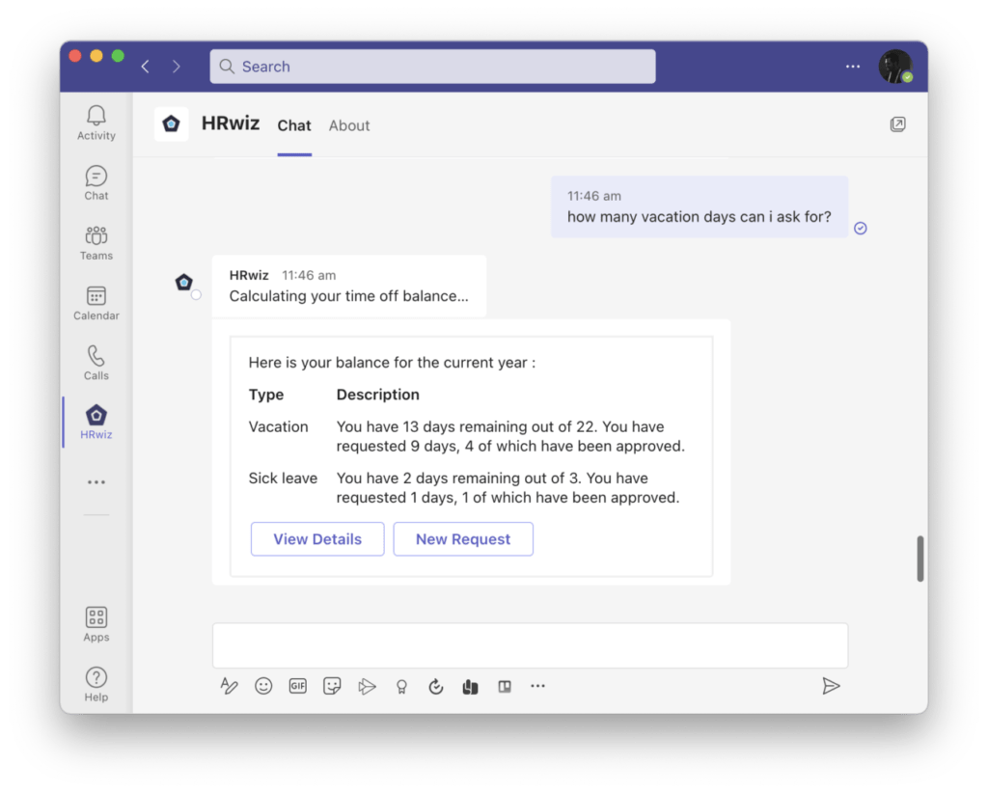The height and width of the screenshot is (793, 988).
Task: Click the View Details button
Action: pyautogui.click(x=317, y=539)
